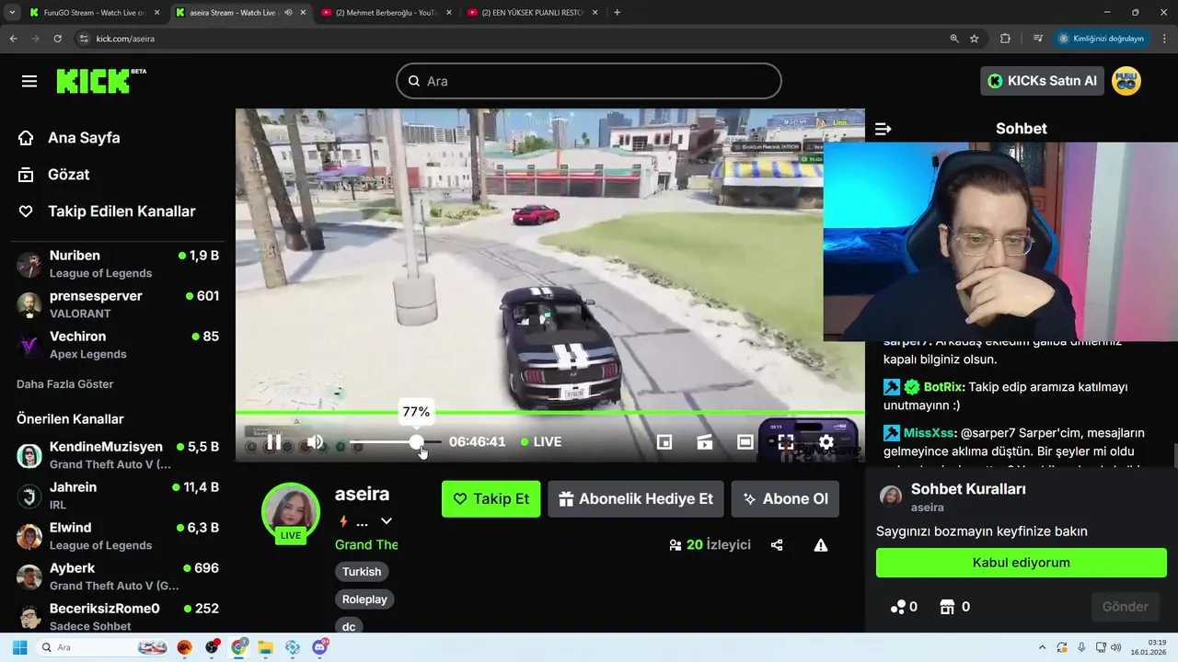Open Discord from the taskbar
The width and height of the screenshot is (1178, 662).
click(320, 647)
